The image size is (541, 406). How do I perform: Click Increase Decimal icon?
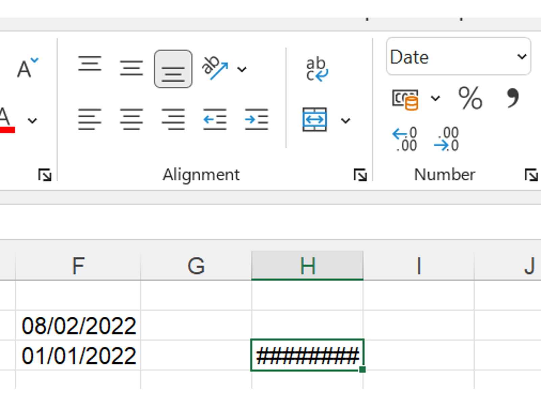pyautogui.click(x=405, y=139)
